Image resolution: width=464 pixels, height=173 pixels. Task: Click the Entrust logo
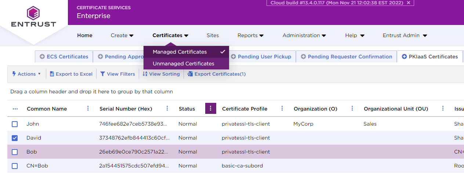click(x=33, y=17)
